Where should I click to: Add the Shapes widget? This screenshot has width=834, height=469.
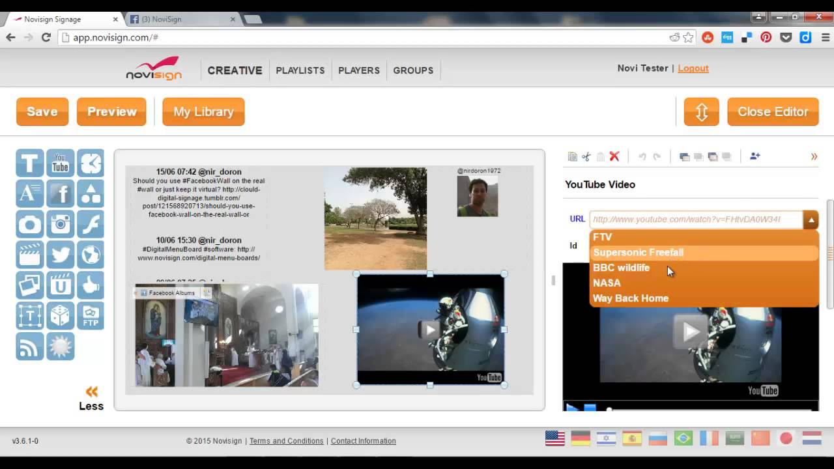pos(91,193)
